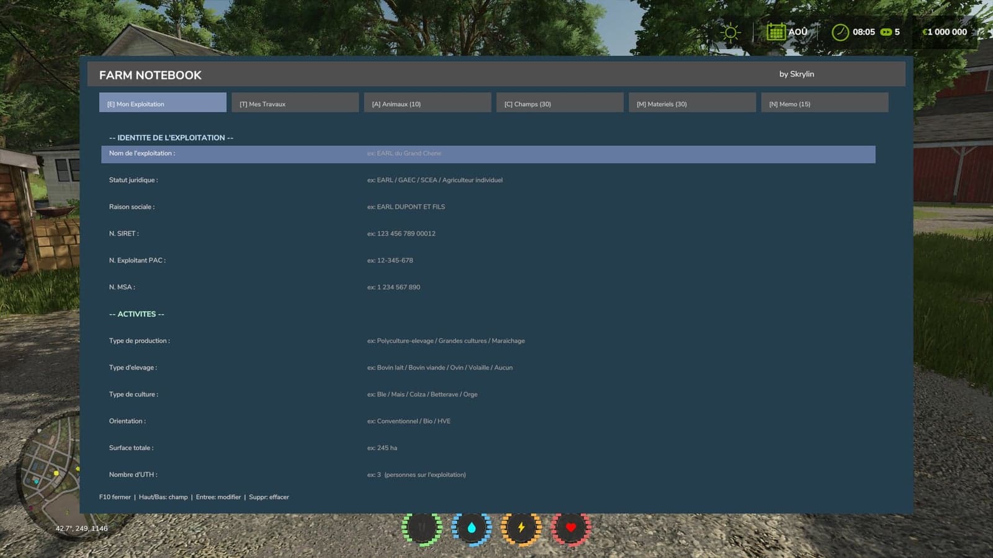Open the calendar icon showing AOÛ
Image resolution: width=993 pixels, height=558 pixels.
[776, 32]
